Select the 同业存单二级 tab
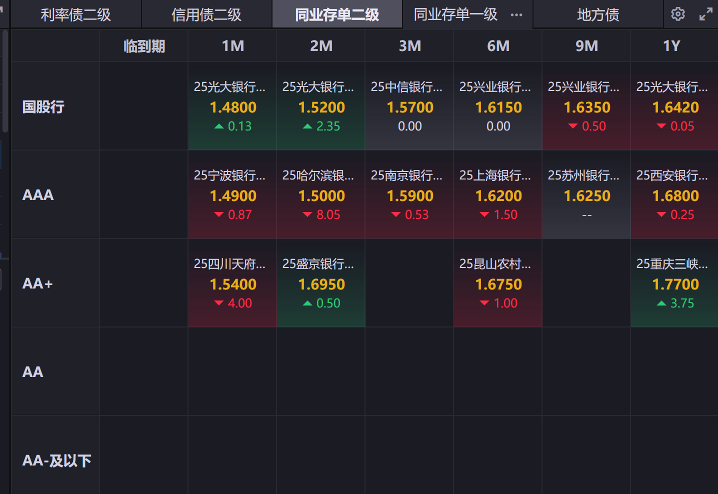718x494 pixels. pos(337,15)
